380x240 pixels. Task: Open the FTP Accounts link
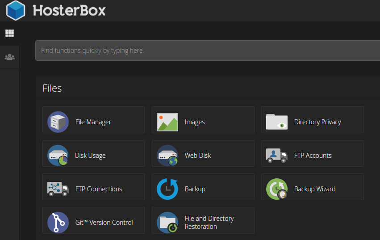coord(313,156)
